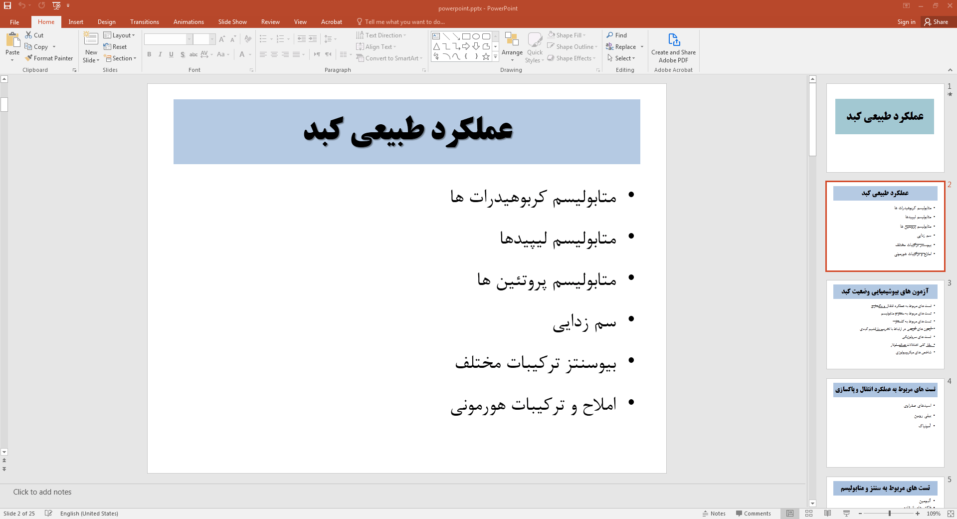The image size is (957, 519).
Task: Click Sign in link
Action: click(906, 22)
